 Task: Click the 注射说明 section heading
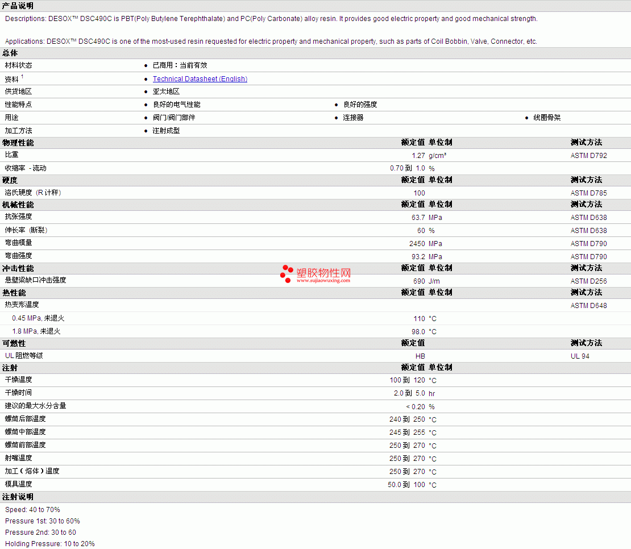[x=18, y=497]
